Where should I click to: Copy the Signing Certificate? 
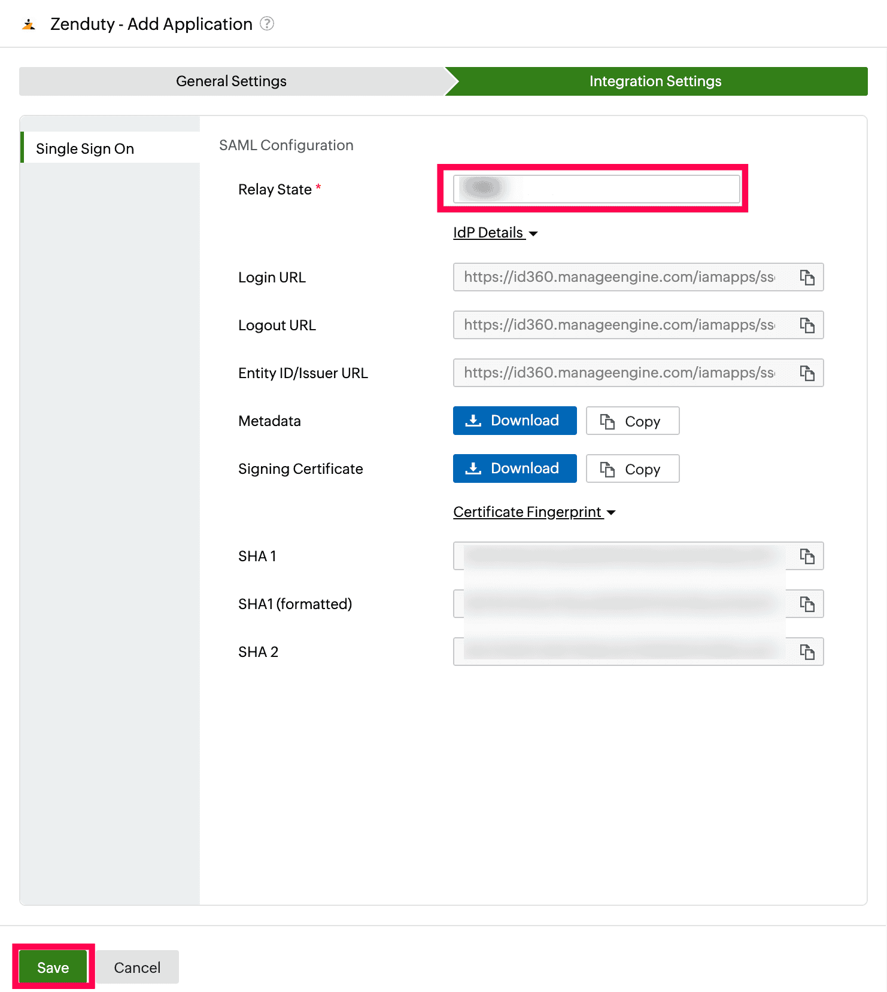click(633, 468)
